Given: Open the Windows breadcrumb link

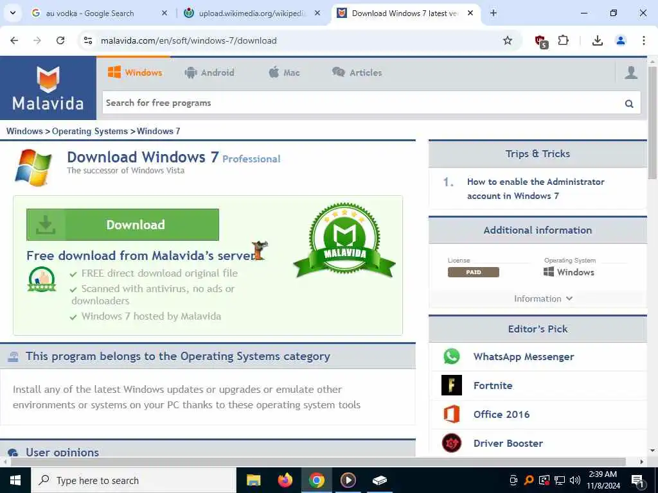Looking at the screenshot, I should pyautogui.click(x=24, y=131).
